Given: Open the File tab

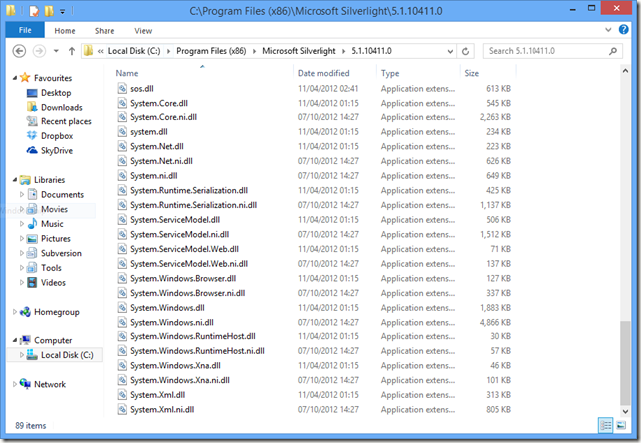Looking at the screenshot, I should click(x=25, y=30).
